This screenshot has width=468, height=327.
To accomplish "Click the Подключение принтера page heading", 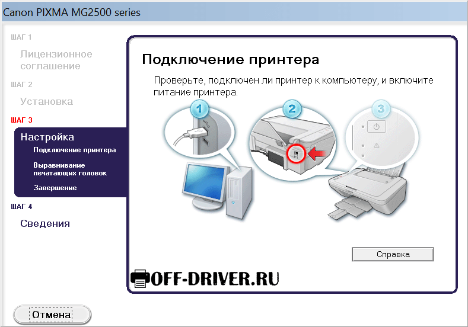I will point(230,59).
